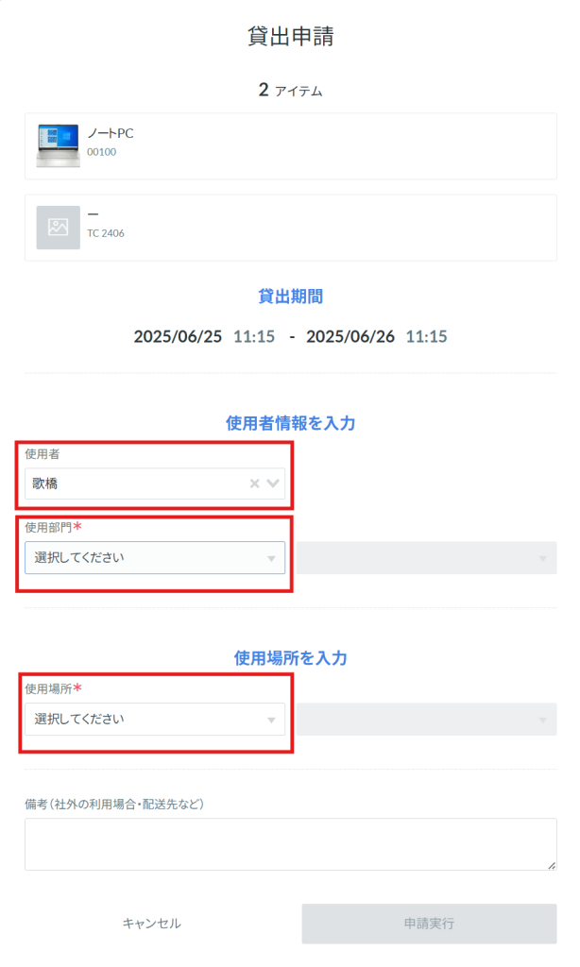The width and height of the screenshot is (580, 967).
Task: Click the placeholder image icon for TC 2406
Action: click(x=58, y=228)
